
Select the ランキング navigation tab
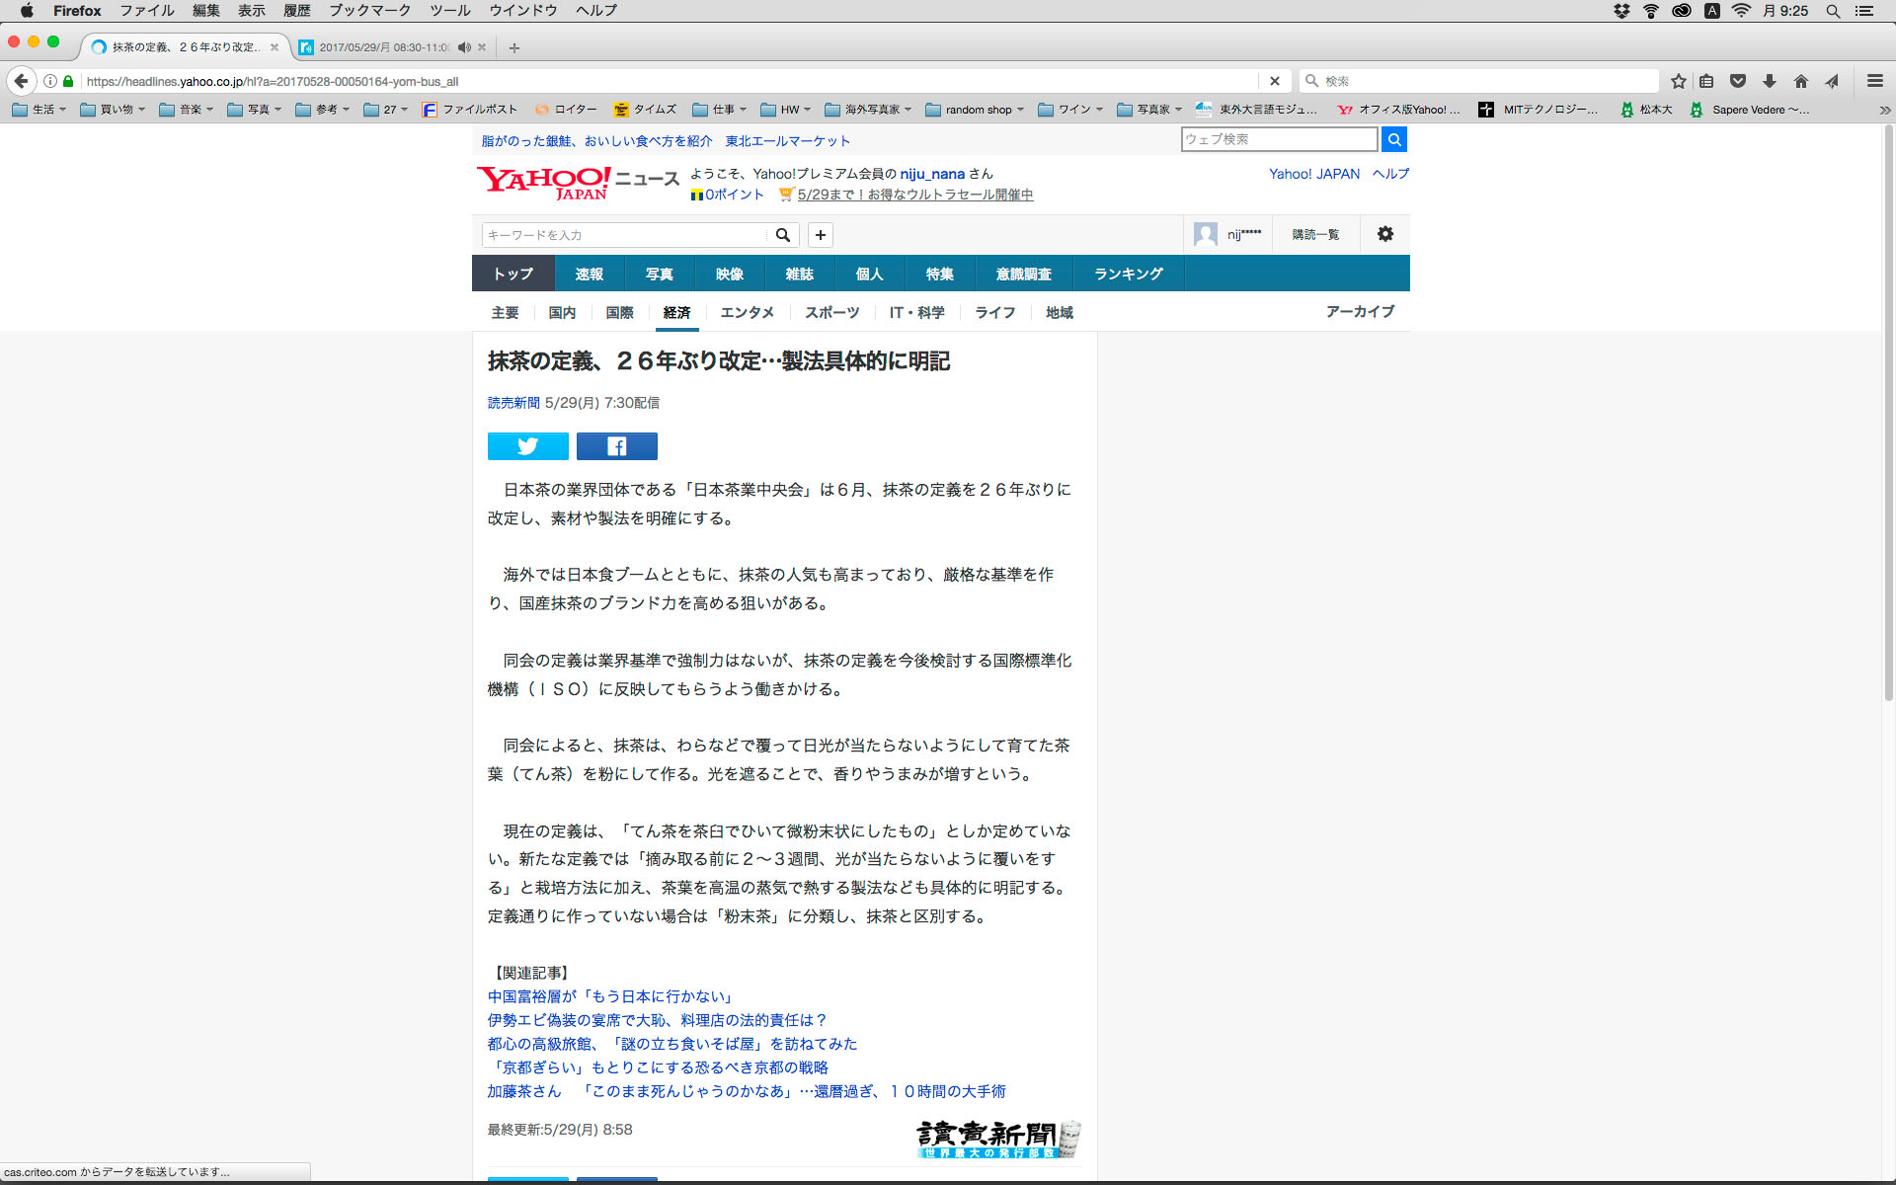tap(1128, 274)
